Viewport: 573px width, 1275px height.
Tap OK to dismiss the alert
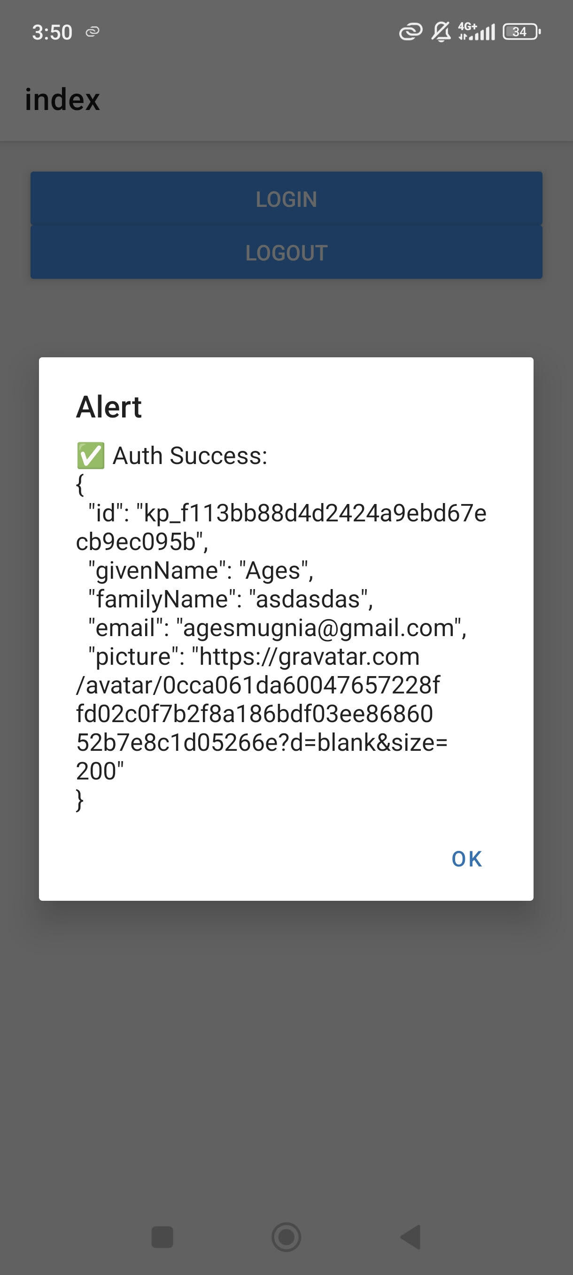pos(466,859)
